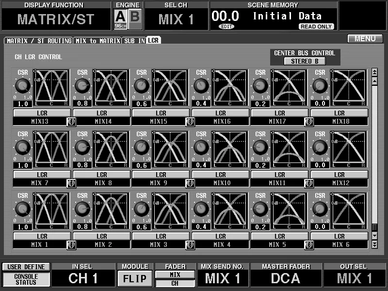Click CSR value field 1.0 for MIX13
The height and width of the screenshot is (291, 388).
point(23,104)
